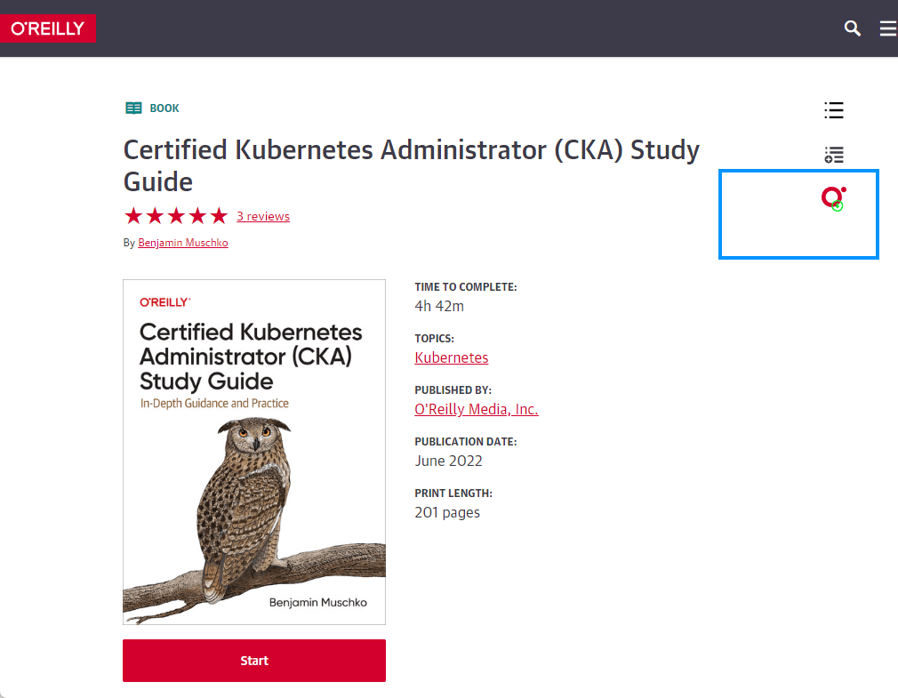Show the table of contents list icon
Screen dimensions: 898x698
tap(834, 110)
